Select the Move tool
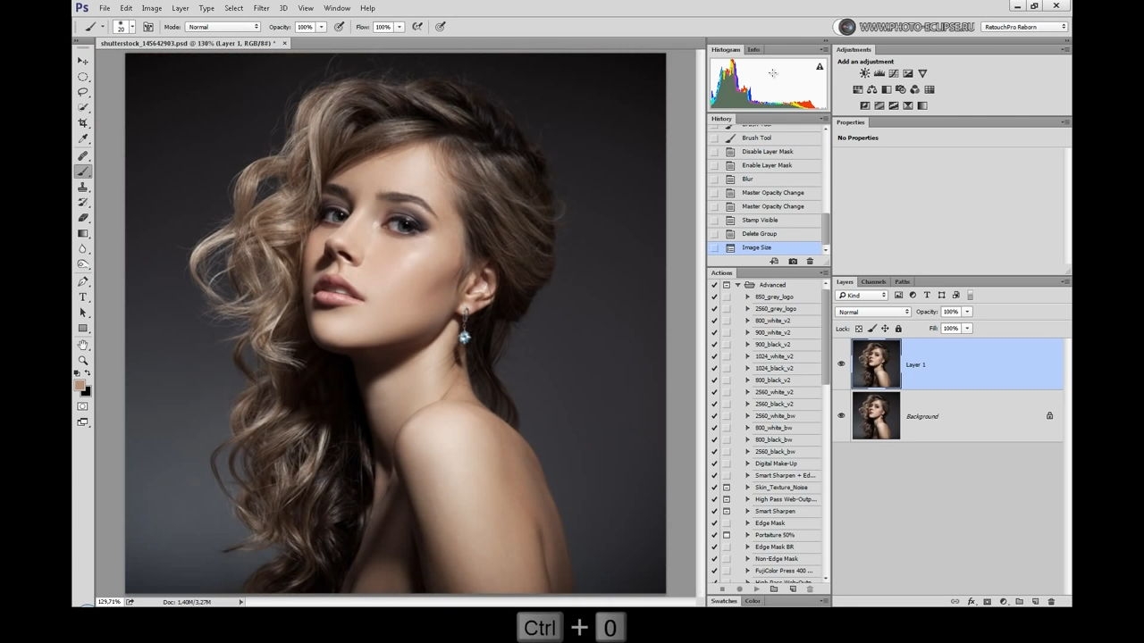This screenshot has height=643, width=1144. coord(83,61)
